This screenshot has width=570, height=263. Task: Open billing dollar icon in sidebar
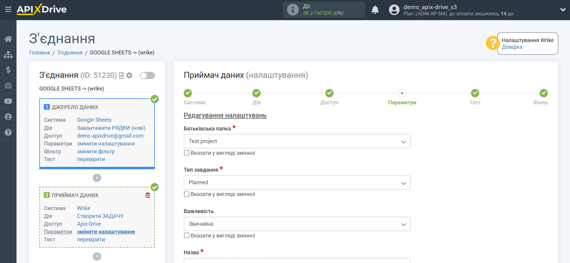[8, 70]
